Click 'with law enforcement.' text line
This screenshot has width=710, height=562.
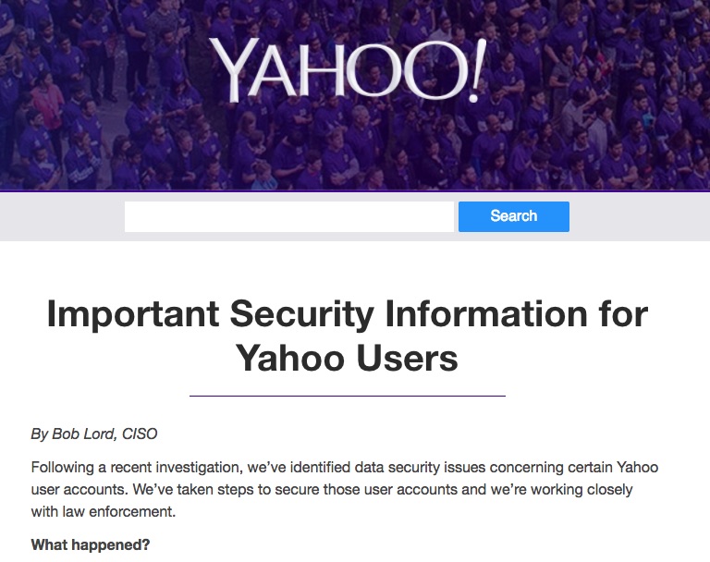pyautogui.click(x=104, y=512)
